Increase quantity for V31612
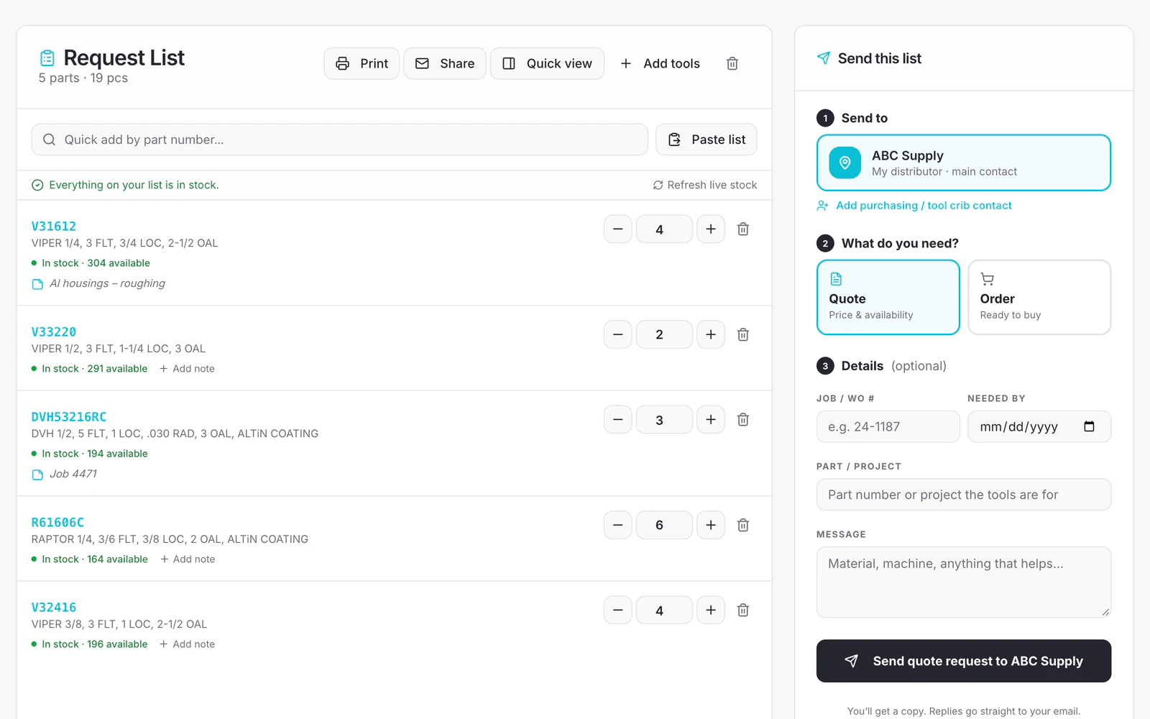This screenshot has width=1150, height=719. click(711, 229)
